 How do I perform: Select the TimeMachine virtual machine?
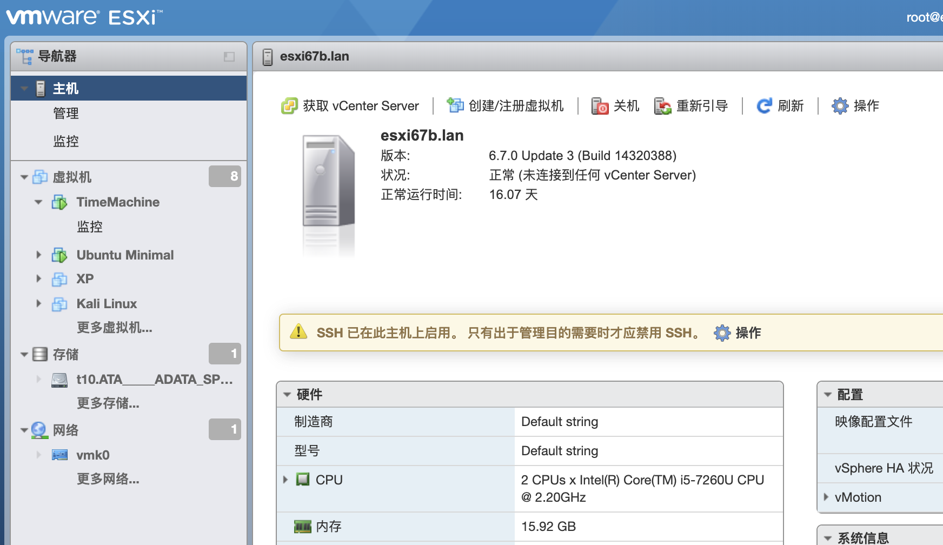click(x=118, y=202)
